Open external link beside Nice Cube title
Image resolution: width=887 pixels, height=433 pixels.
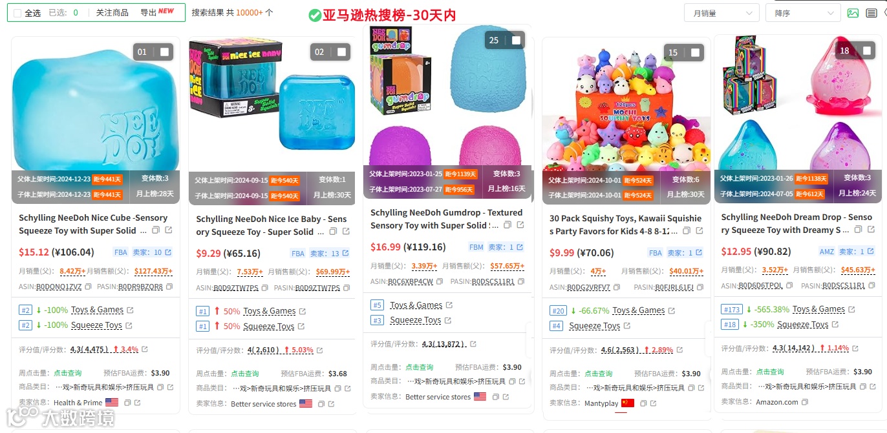(x=169, y=230)
